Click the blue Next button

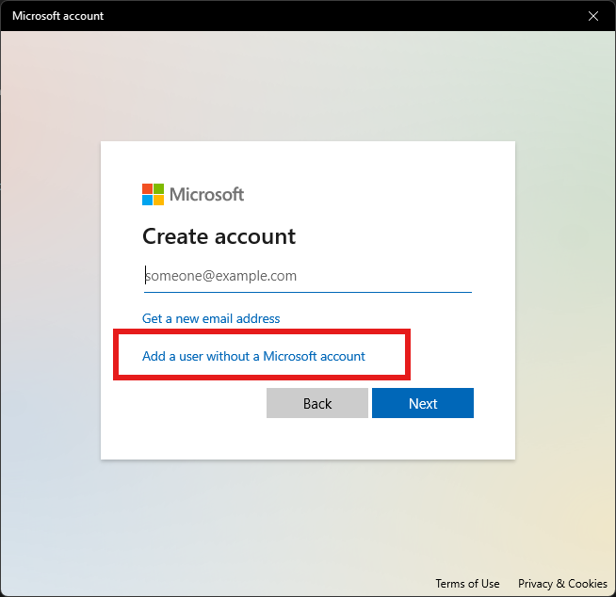pos(423,403)
